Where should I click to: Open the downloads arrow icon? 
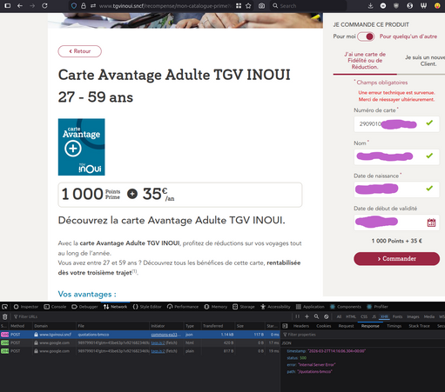pos(370,5)
